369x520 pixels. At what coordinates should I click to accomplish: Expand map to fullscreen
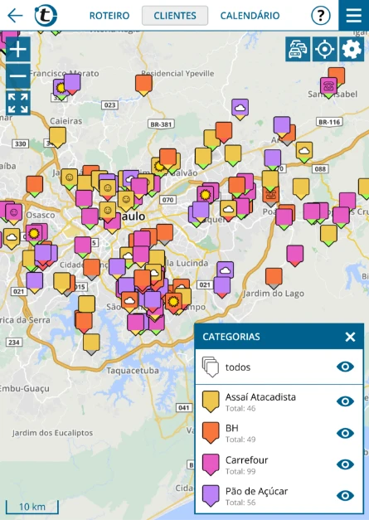point(18,103)
